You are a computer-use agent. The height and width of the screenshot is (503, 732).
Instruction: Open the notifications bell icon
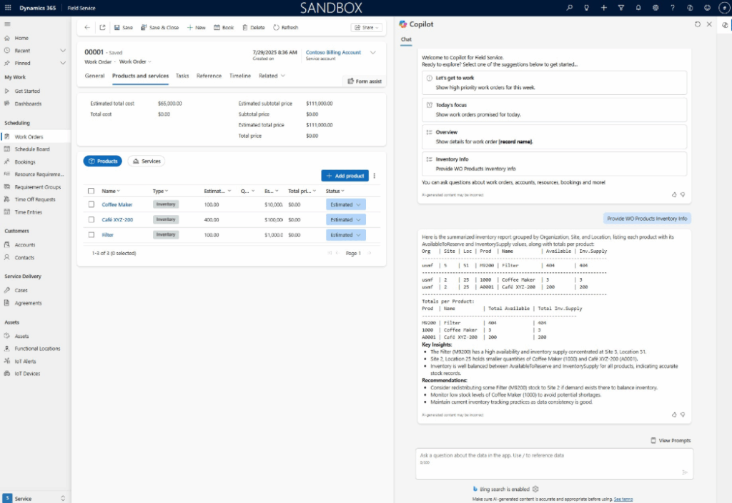tap(638, 7)
